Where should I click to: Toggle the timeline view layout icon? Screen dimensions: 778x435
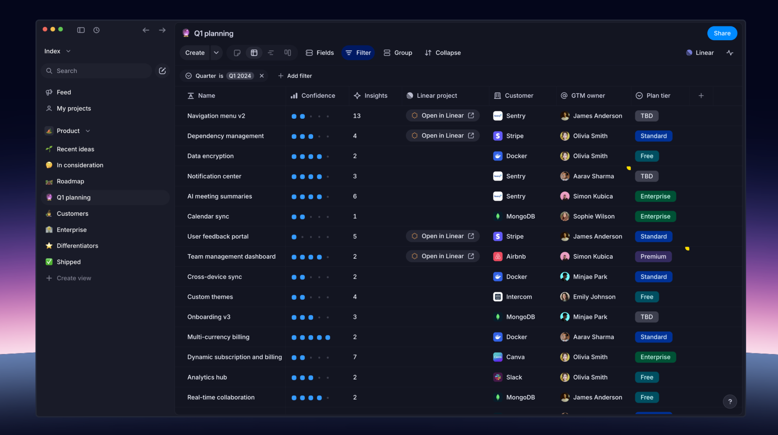click(271, 53)
